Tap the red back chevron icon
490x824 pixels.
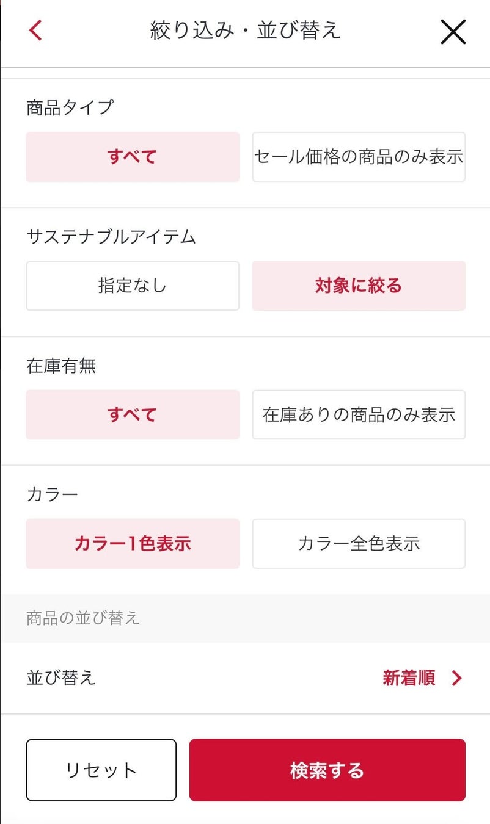point(35,30)
